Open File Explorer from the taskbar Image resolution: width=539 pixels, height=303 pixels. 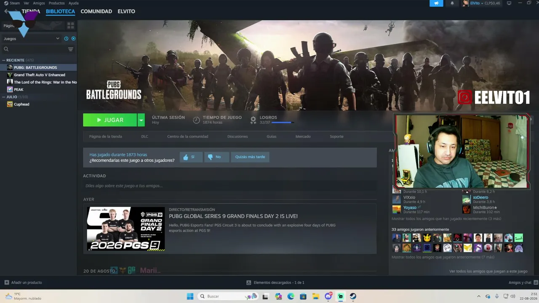(315, 296)
